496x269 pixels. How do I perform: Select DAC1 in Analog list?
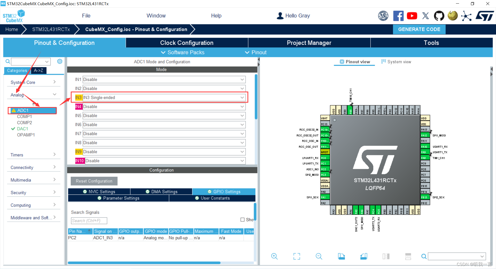(x=22, y=129)
